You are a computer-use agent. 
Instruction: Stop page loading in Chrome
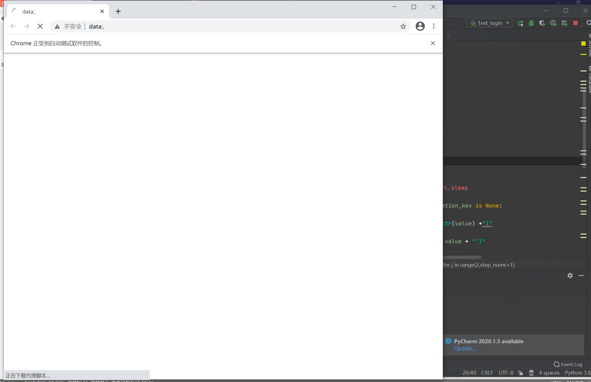pyautogui.click(x=40, y=26)
